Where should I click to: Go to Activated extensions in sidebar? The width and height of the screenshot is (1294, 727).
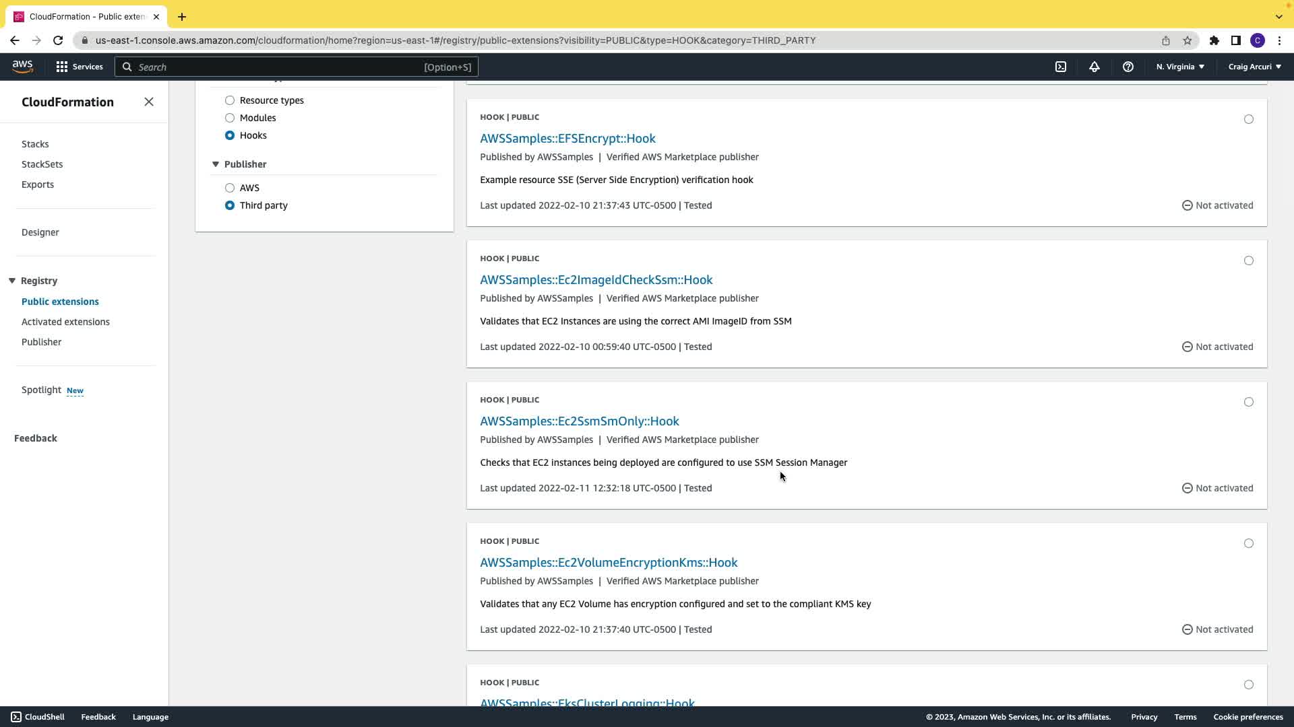pyautogui.click(x=65, y=322)
